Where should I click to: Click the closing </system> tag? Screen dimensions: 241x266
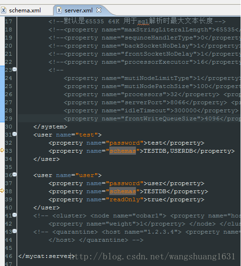50,127
